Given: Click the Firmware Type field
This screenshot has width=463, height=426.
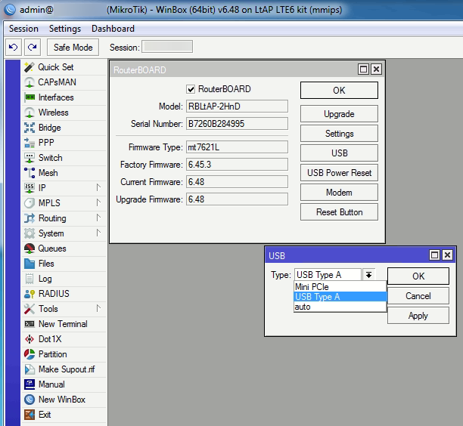Looking at the screenshot, I should click(237, 147).
